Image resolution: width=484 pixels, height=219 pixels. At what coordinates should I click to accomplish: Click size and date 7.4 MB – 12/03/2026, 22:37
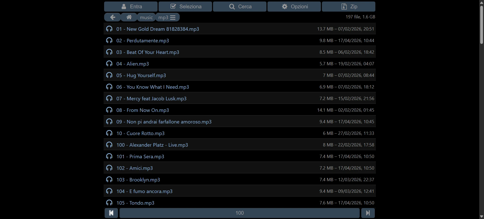click(347, 180)
